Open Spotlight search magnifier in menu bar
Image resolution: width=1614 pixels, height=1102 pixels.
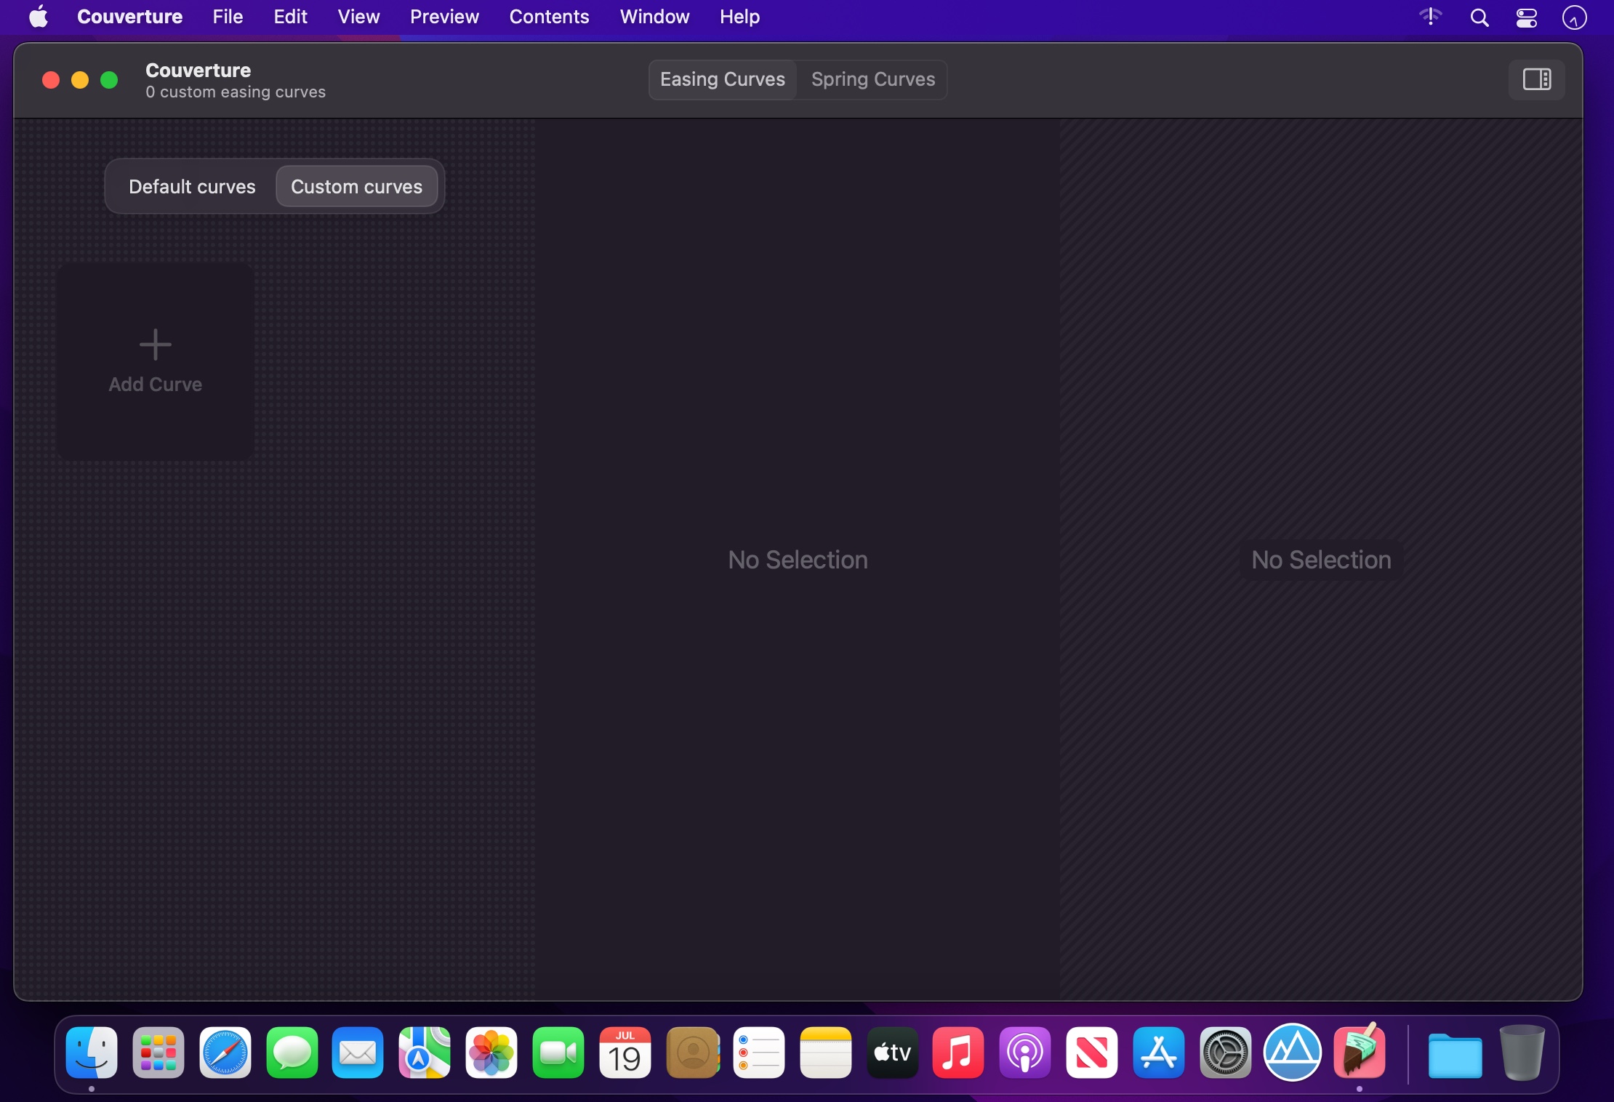pos(1479,17)
